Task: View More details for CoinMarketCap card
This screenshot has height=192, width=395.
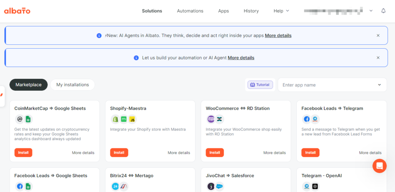Action: click(83, 153)
